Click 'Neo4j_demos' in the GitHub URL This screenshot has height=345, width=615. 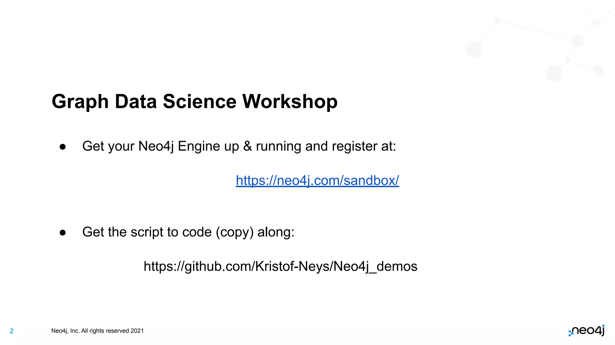375,266
